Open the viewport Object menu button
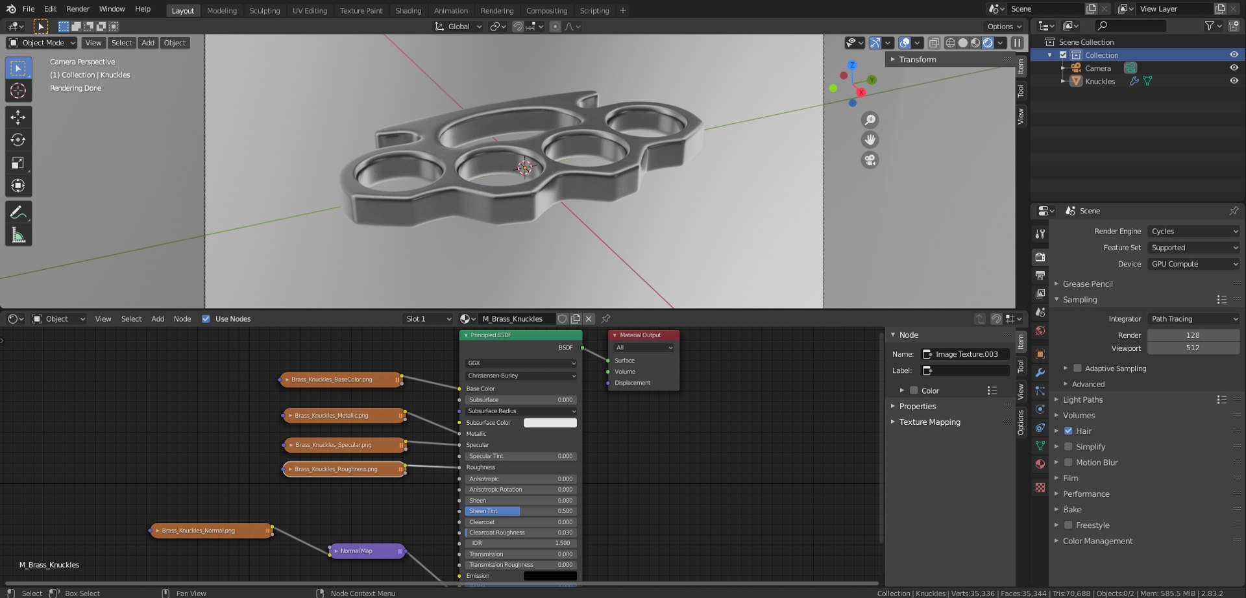This screenshot has height=598, width=1246. click(175, 43)
